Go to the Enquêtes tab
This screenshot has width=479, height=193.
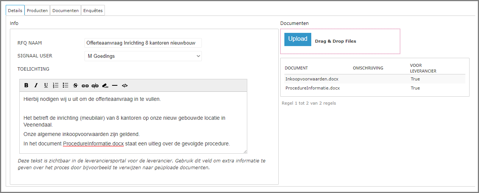click(93, 11)
